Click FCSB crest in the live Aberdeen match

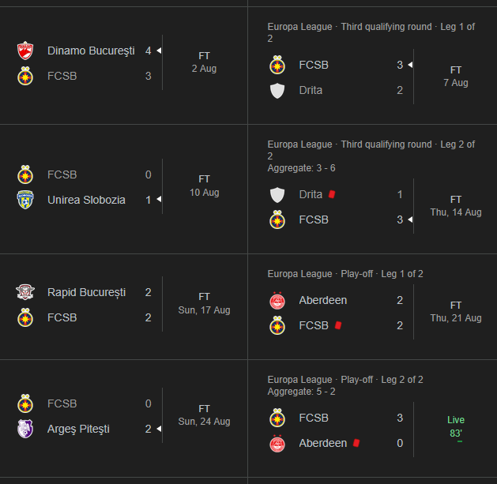click(277, 418)
